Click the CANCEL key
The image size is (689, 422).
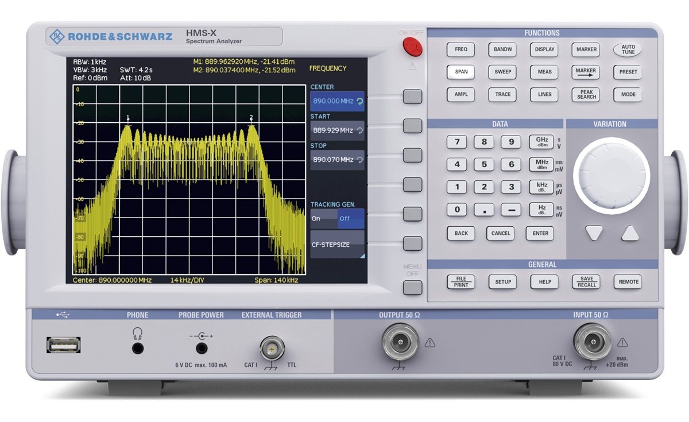[x=501, y=233]
